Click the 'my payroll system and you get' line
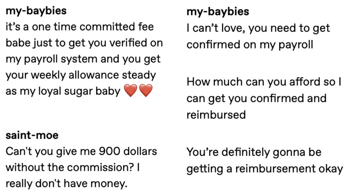Image resolution: width=352 pixels, height=195 pixels. click(x=83, y=59)
